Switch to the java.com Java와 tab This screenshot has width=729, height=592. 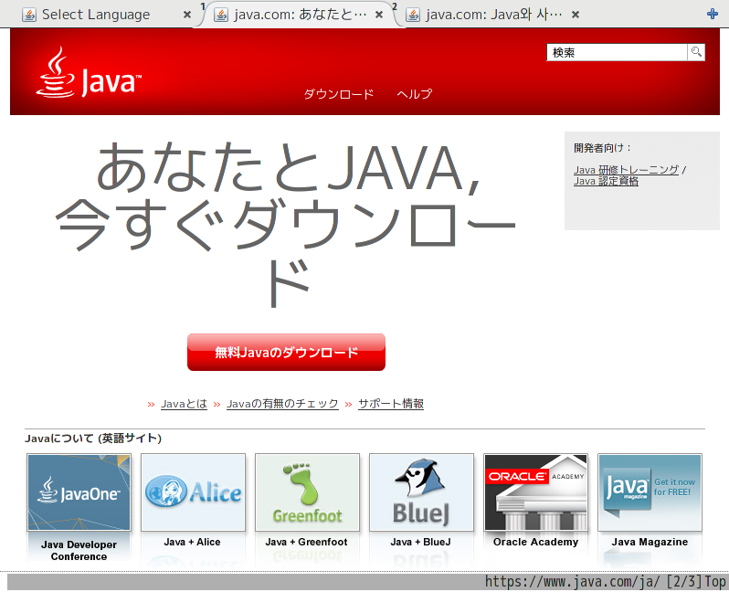[x=493, y=15]
